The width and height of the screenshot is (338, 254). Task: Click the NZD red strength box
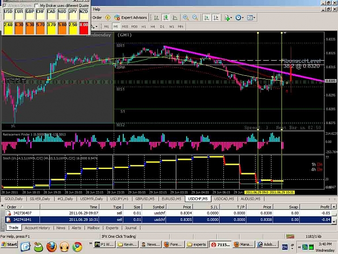click(84, 28)
